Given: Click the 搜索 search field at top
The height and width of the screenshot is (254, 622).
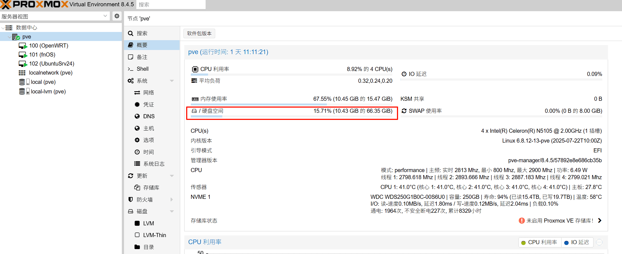Looking at the screenshot, I should 171,5.
